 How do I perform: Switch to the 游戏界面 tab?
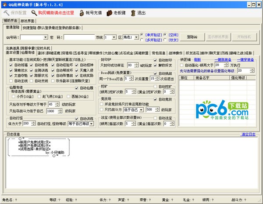(28, 21)
